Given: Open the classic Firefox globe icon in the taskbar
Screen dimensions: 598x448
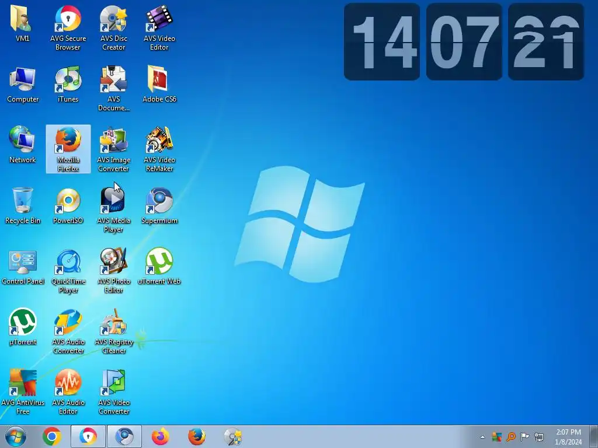Looking at the screenshot, I should pos(196,436).
